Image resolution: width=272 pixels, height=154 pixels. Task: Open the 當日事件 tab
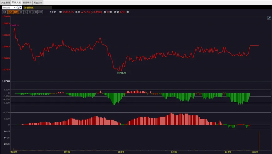pos(27,3)
